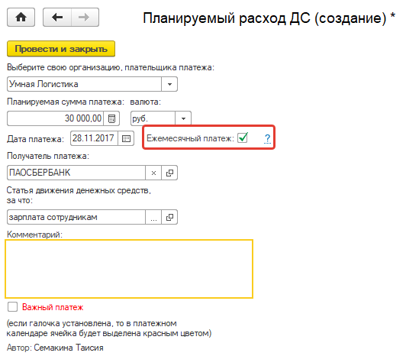406x356 pixels.
Task: Clear the ПАОСБЕРБАНК recipient with the X
Action: [153, 173]
